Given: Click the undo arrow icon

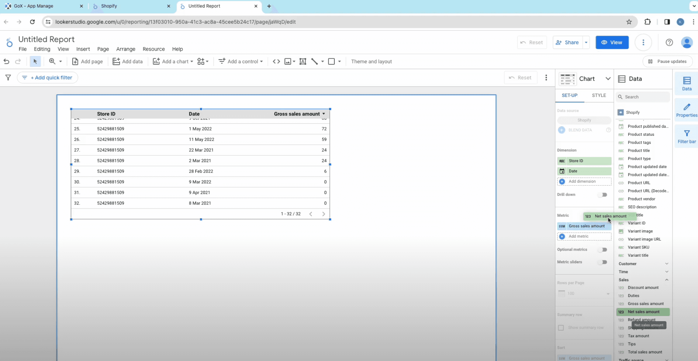Looking at the screenshot, I should (x=6, y=61).
